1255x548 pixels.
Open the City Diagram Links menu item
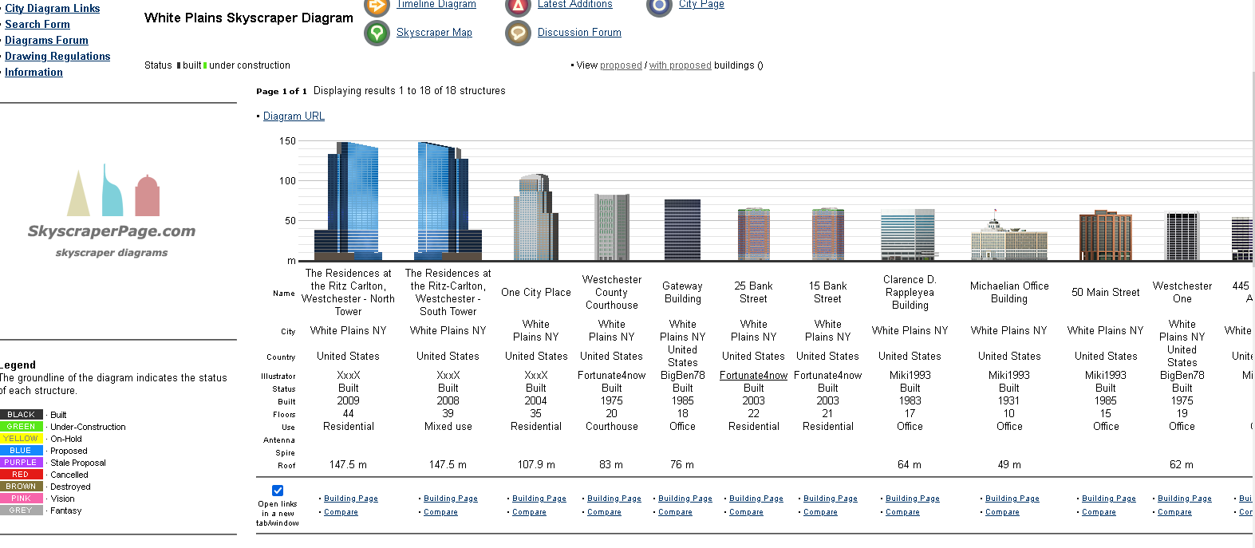click(x=53, y=9)
